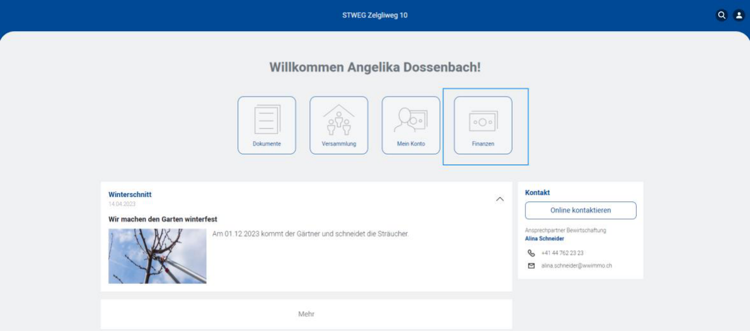The height and width of the screenshot is (331, 750).
Task: Click the phone icon in Kontakt
Action: 531,253
